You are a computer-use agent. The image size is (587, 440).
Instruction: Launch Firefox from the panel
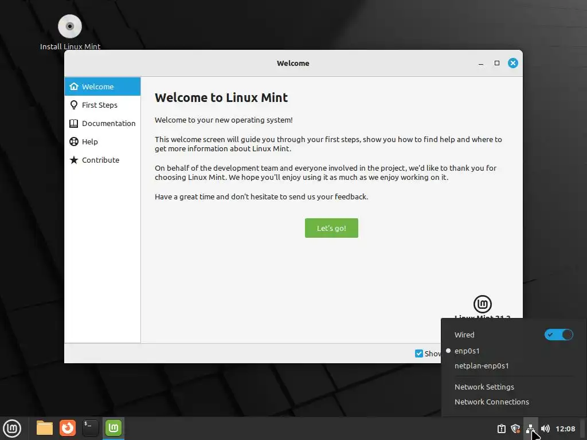pyautogui.click(x=68, y=428)
